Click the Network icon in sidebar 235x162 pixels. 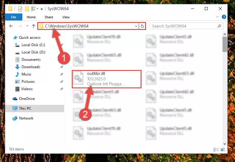(x=15, y=118)
